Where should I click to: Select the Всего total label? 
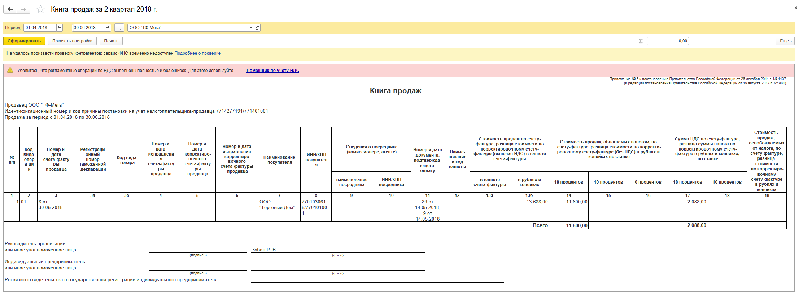pyautogui.click(x=540, y=225)
